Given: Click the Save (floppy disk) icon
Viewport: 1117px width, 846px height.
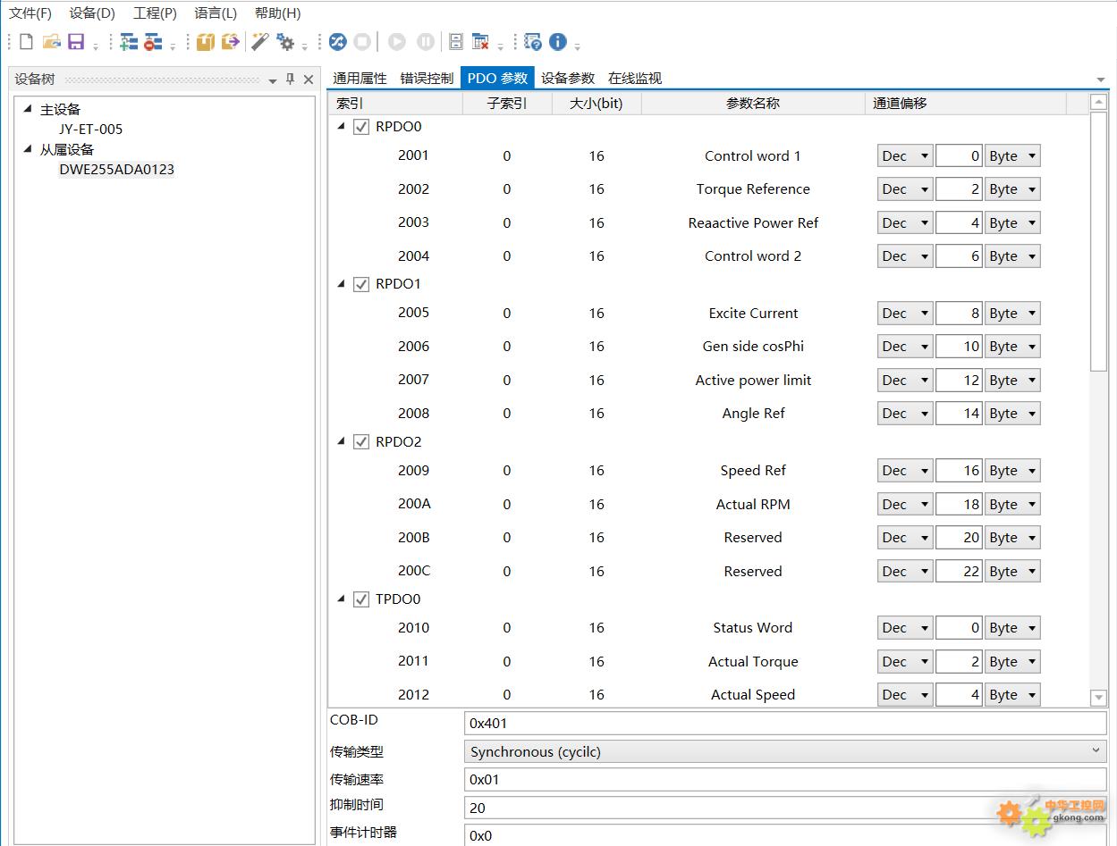Looking at the screenshot, I should pos(76,42).
